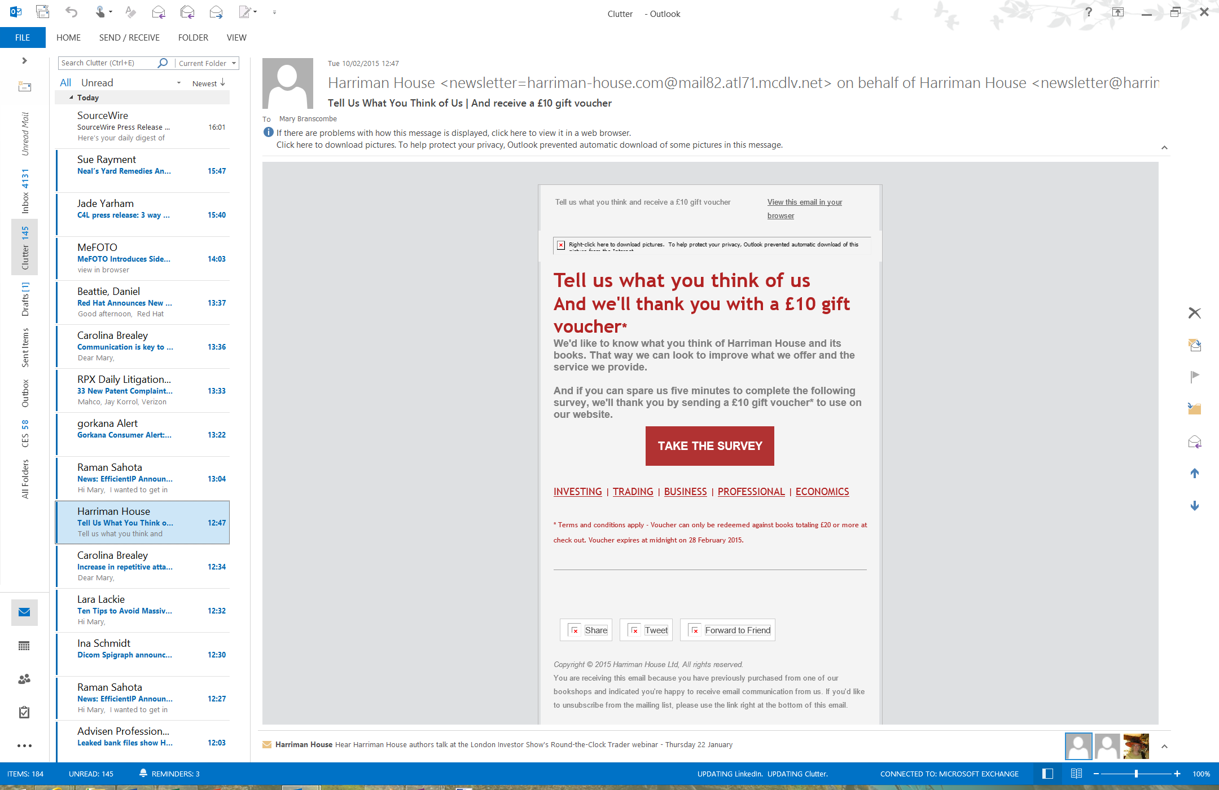Click People pane photo thumbnail with hat
1219x790 pixels.
click(1136, 746)
